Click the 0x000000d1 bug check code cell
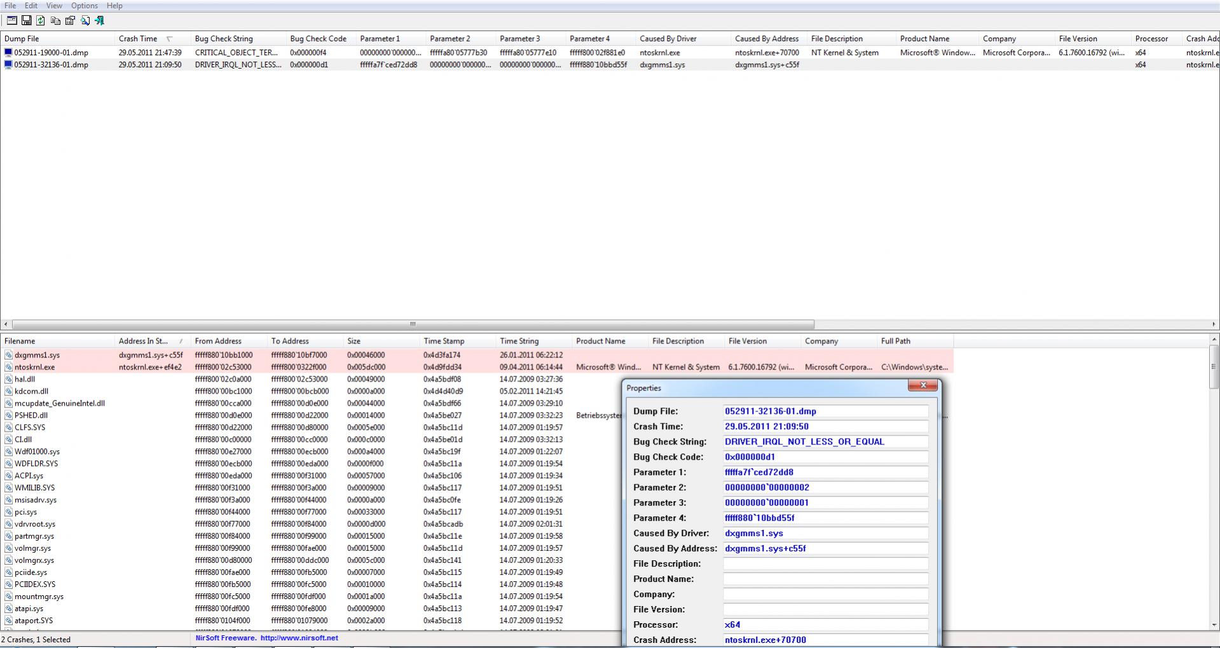 [309, 65]
